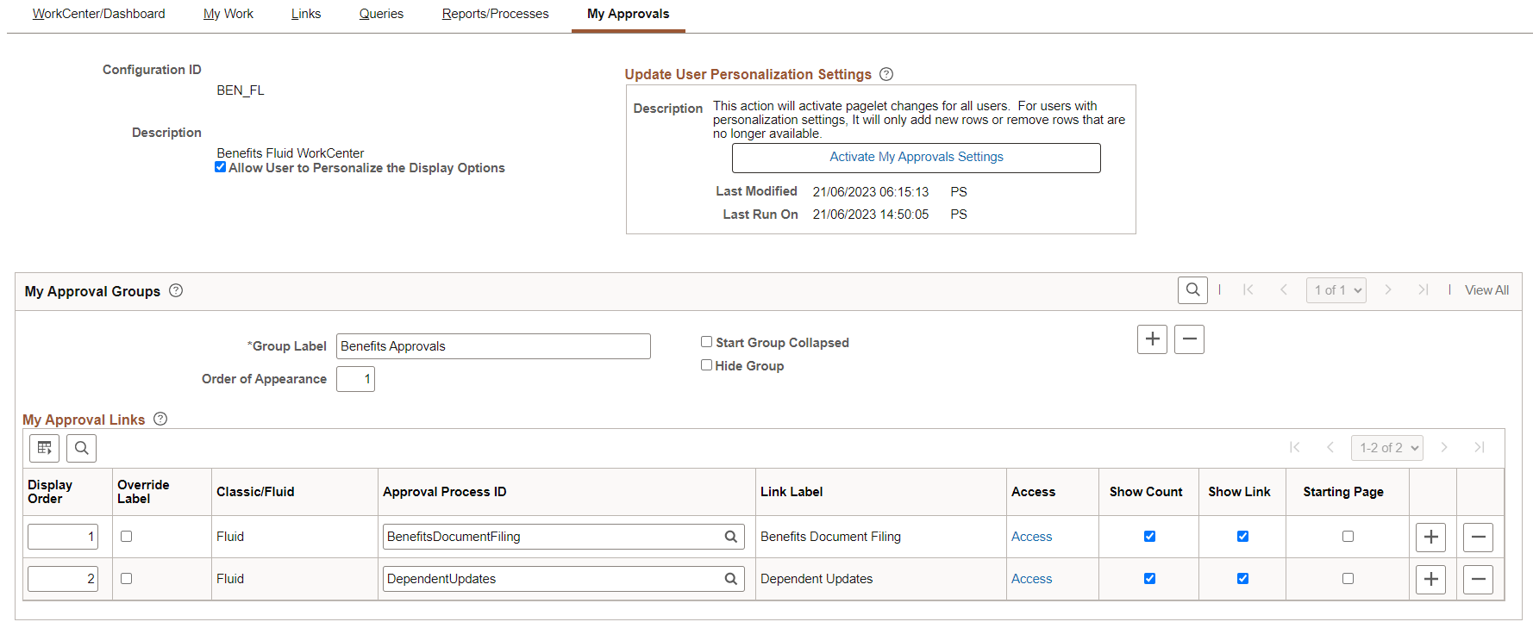Open the Access link for Benefits Document Filing
This screenshot has width=1533, height=628.
1031,537
